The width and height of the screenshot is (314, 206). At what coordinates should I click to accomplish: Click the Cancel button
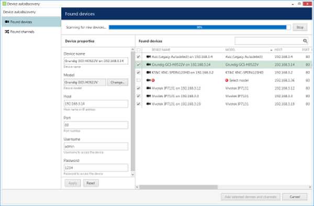(295, 197)
